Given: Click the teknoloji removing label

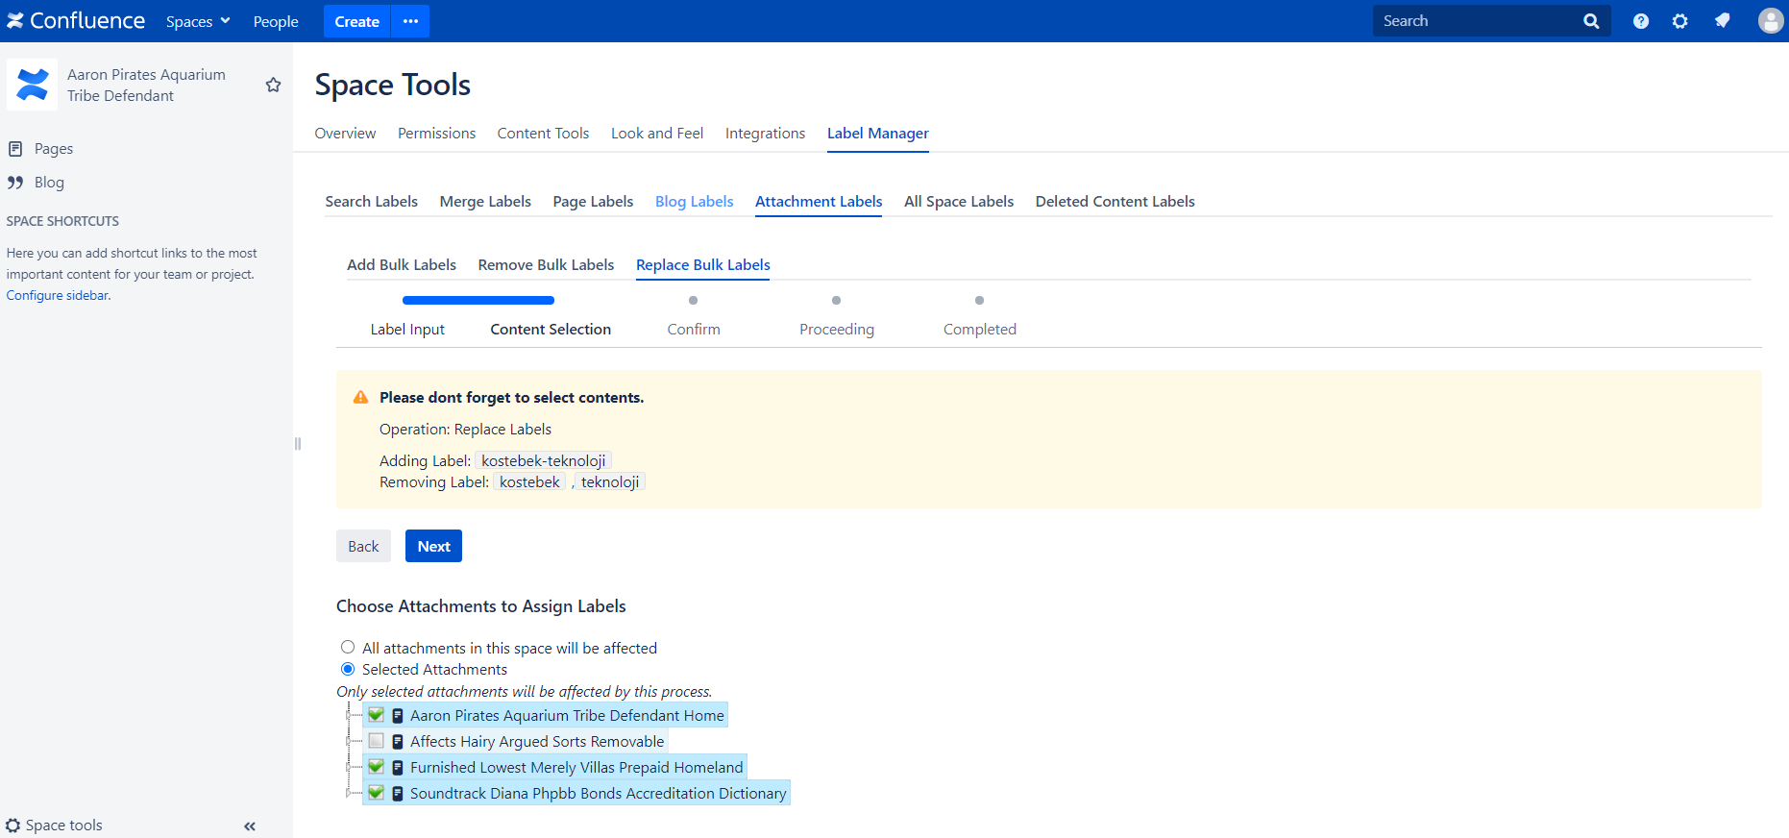Looking at the screenshot, I should [x=610, y=482].
